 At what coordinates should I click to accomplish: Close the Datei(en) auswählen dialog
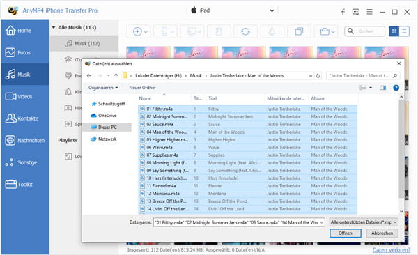pos(398,64)
